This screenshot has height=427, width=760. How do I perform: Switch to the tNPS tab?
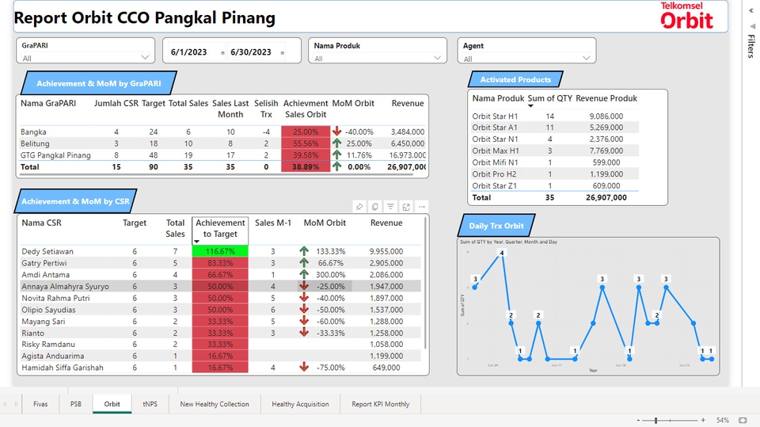click(x=150, y=404)
